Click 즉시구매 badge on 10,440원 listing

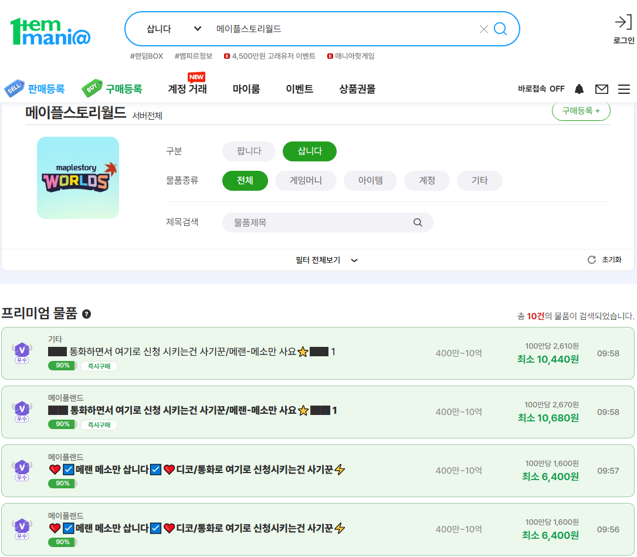pos(99,366)
